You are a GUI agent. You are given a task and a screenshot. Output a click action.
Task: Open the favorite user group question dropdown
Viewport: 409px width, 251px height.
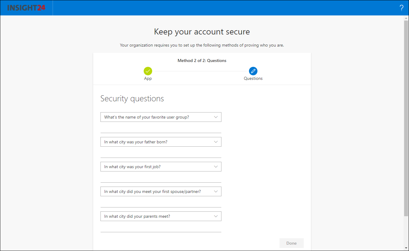click(161, 117)
